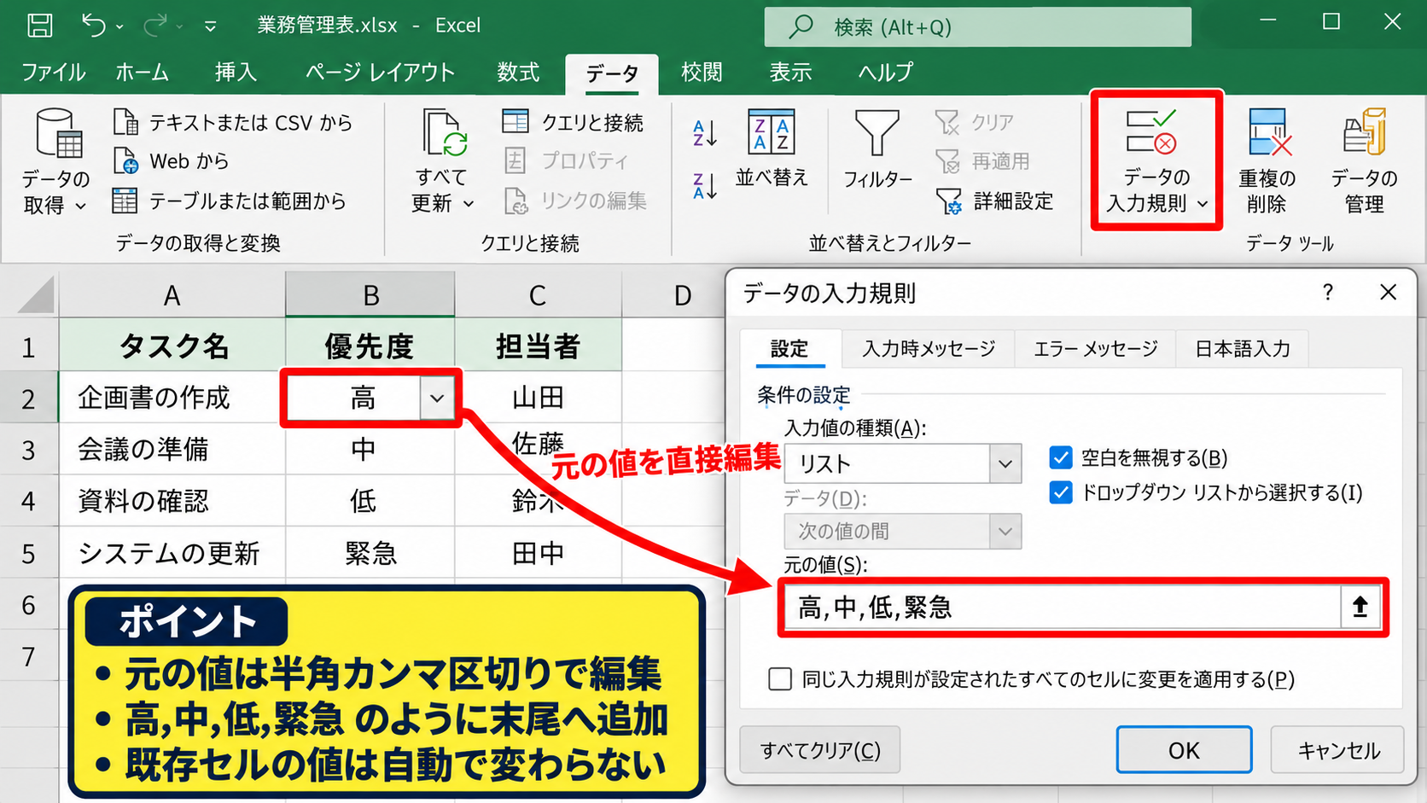Open the Undo history dropdown arrow

119,27
